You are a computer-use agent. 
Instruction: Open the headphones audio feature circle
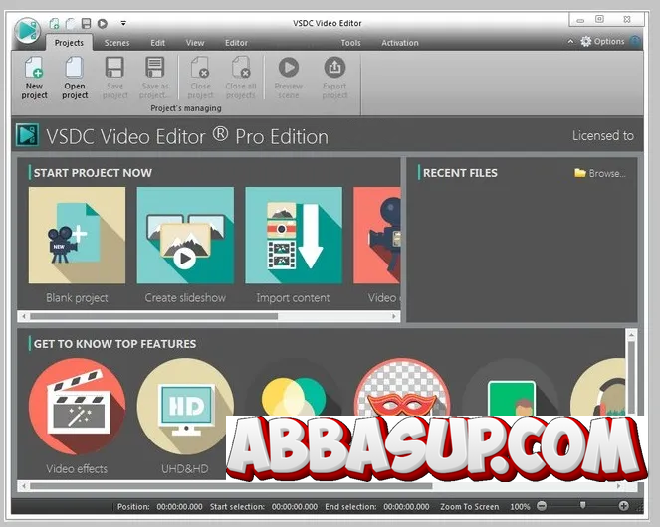[x=597, y=387]
